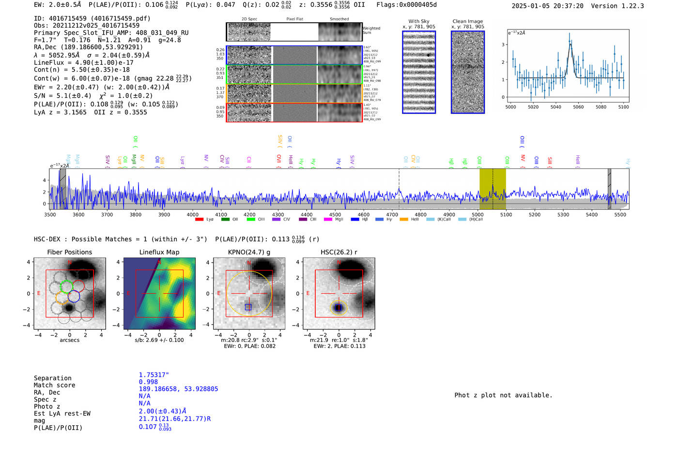678x461 pixels.
Task: Click the "ID: 4016715459 (4016715459.pdf)" line
Action: tap(92, 18)
